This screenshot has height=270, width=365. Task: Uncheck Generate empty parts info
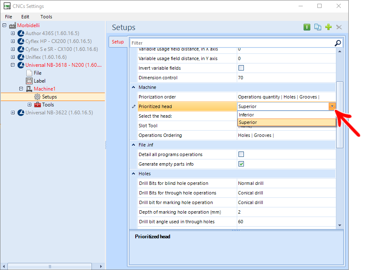(x=241, y=164)
